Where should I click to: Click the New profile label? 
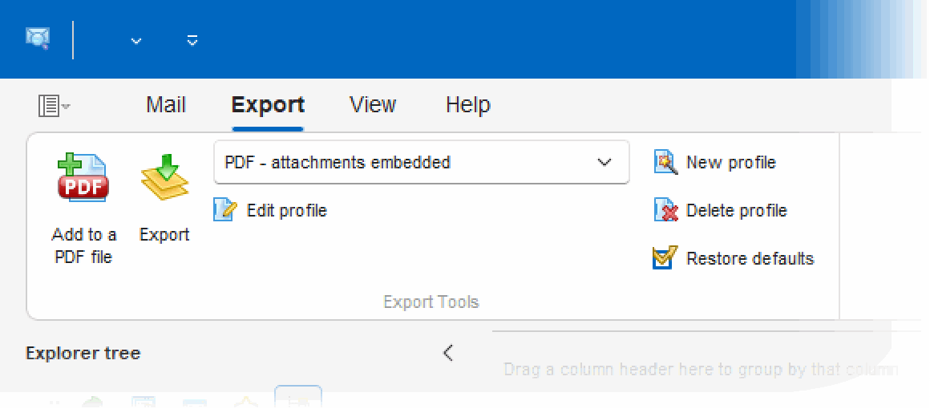pos(731,162)
